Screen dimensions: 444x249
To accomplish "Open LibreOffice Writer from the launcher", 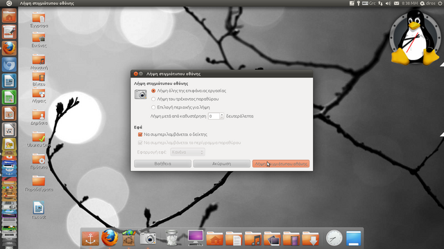I will coord(9,81).
